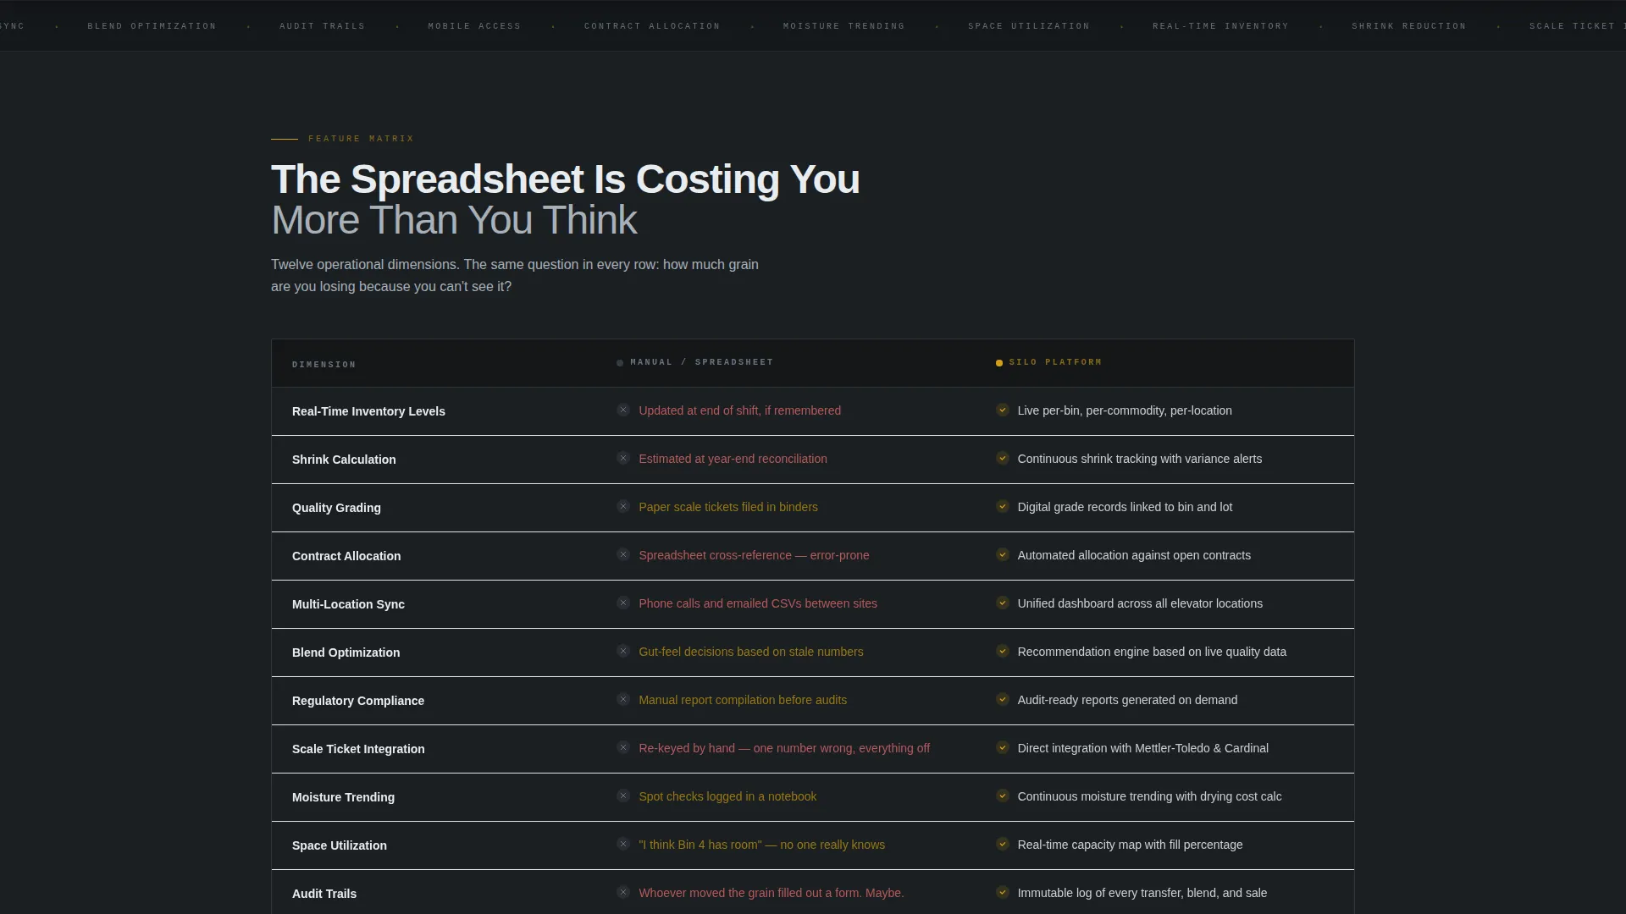Click the checkmark icon beside "Immutable log of every transfer"
1626x914 pixels.
point(1003,893)
